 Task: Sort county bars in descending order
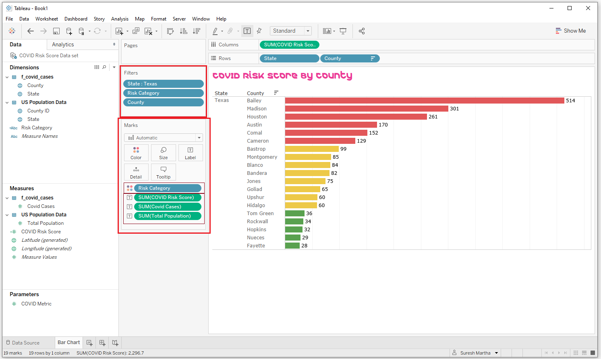point(196,31)
